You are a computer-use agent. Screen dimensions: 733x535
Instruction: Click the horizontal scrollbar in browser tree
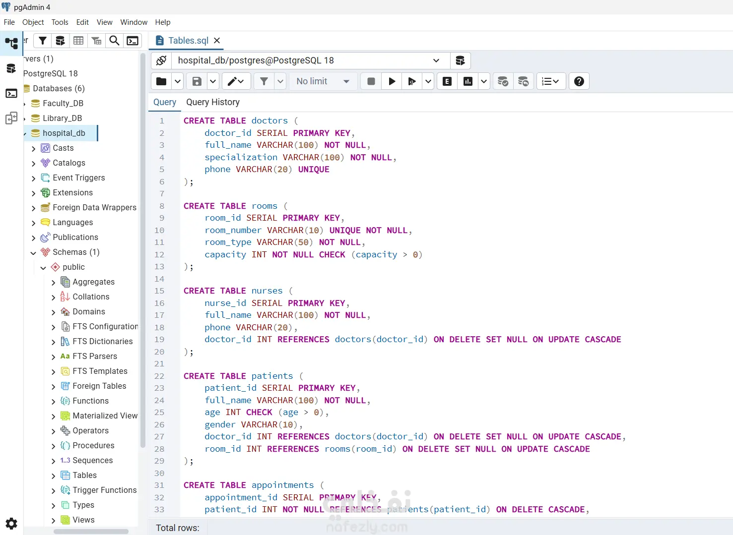click(91, 532)
